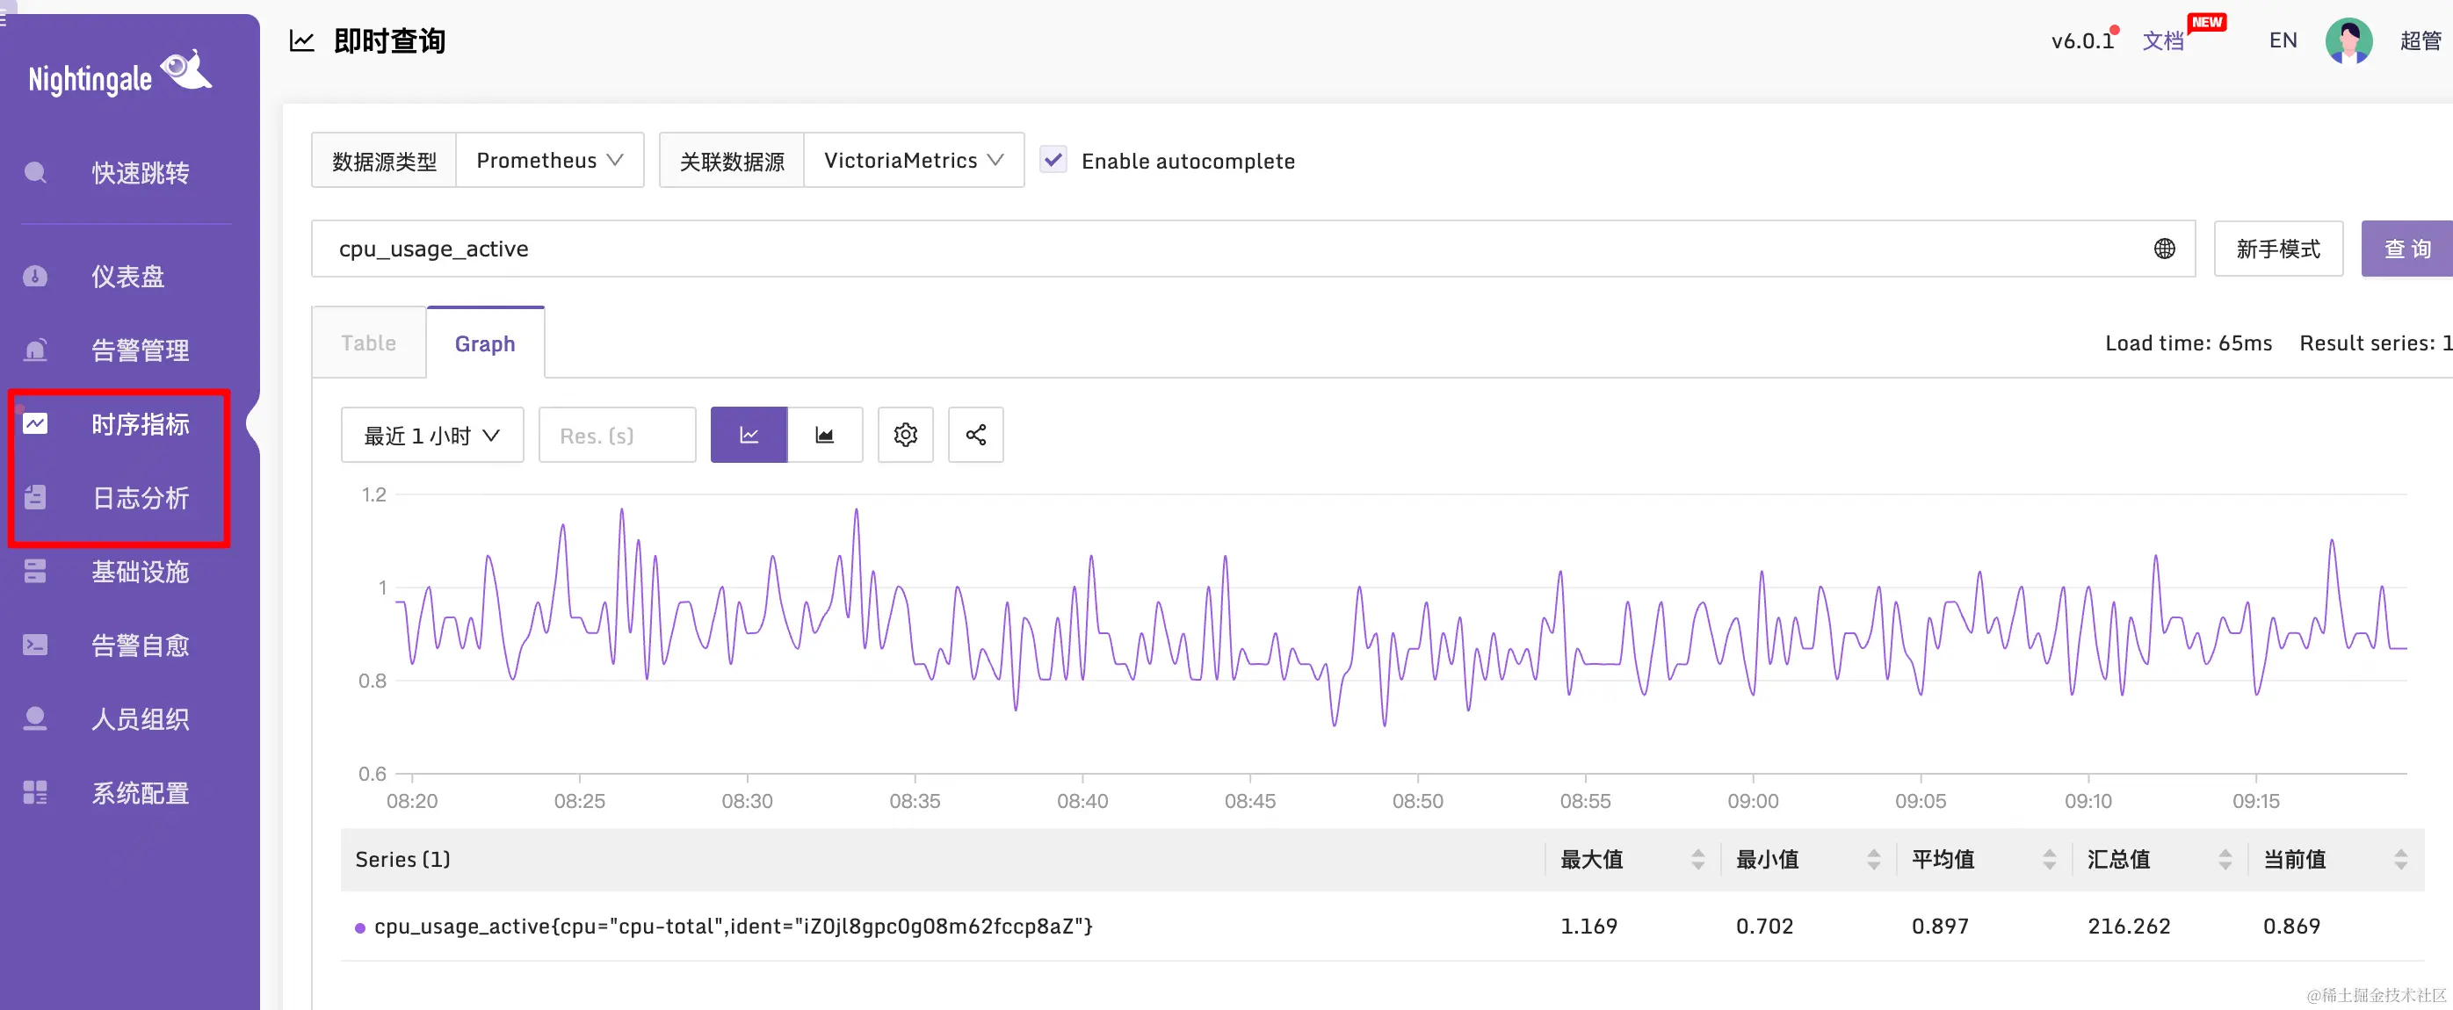Image resolution: width=2453 pixels, height=1010 pixels.
Task: Open 仪表盘 dashboard sidebar item
Action: pyautogui.click(x=127, y=276)
